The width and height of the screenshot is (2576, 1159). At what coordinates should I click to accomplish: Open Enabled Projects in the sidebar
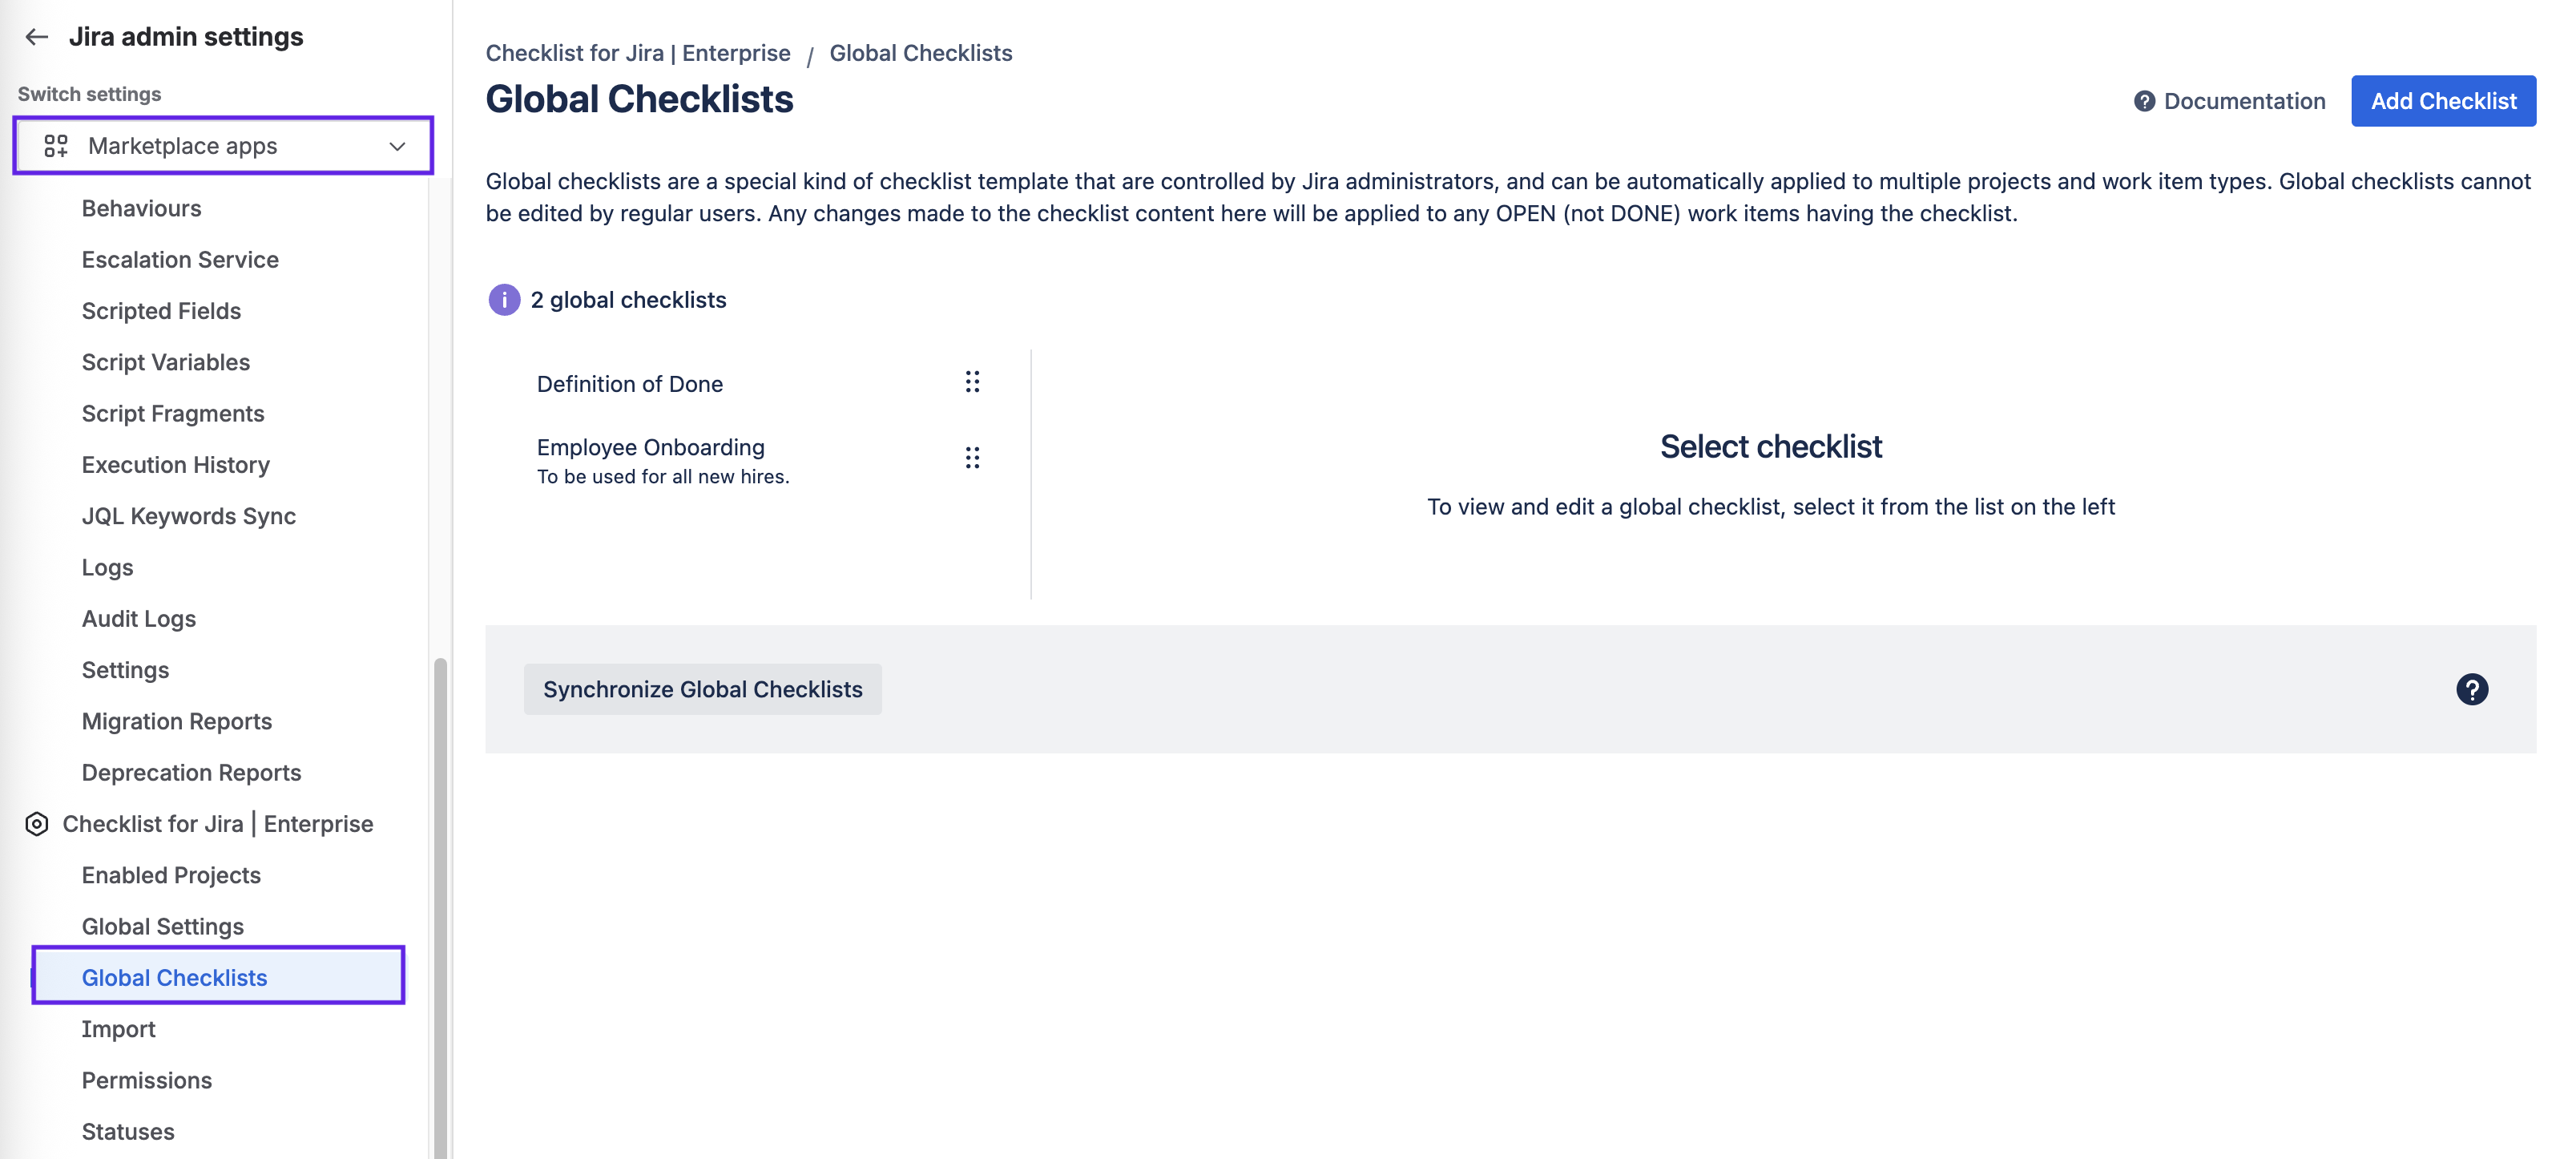point(171,875)
